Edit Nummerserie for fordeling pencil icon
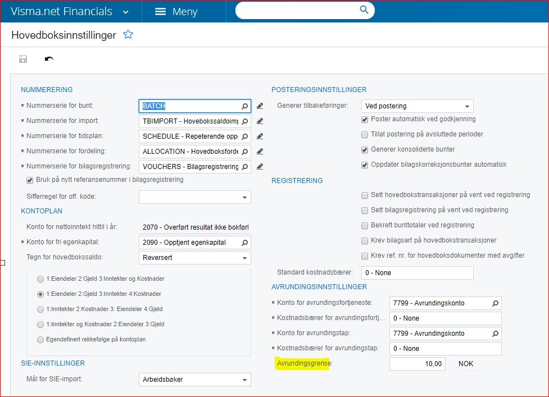Screen dimensions: 549x397 [260, 152]
